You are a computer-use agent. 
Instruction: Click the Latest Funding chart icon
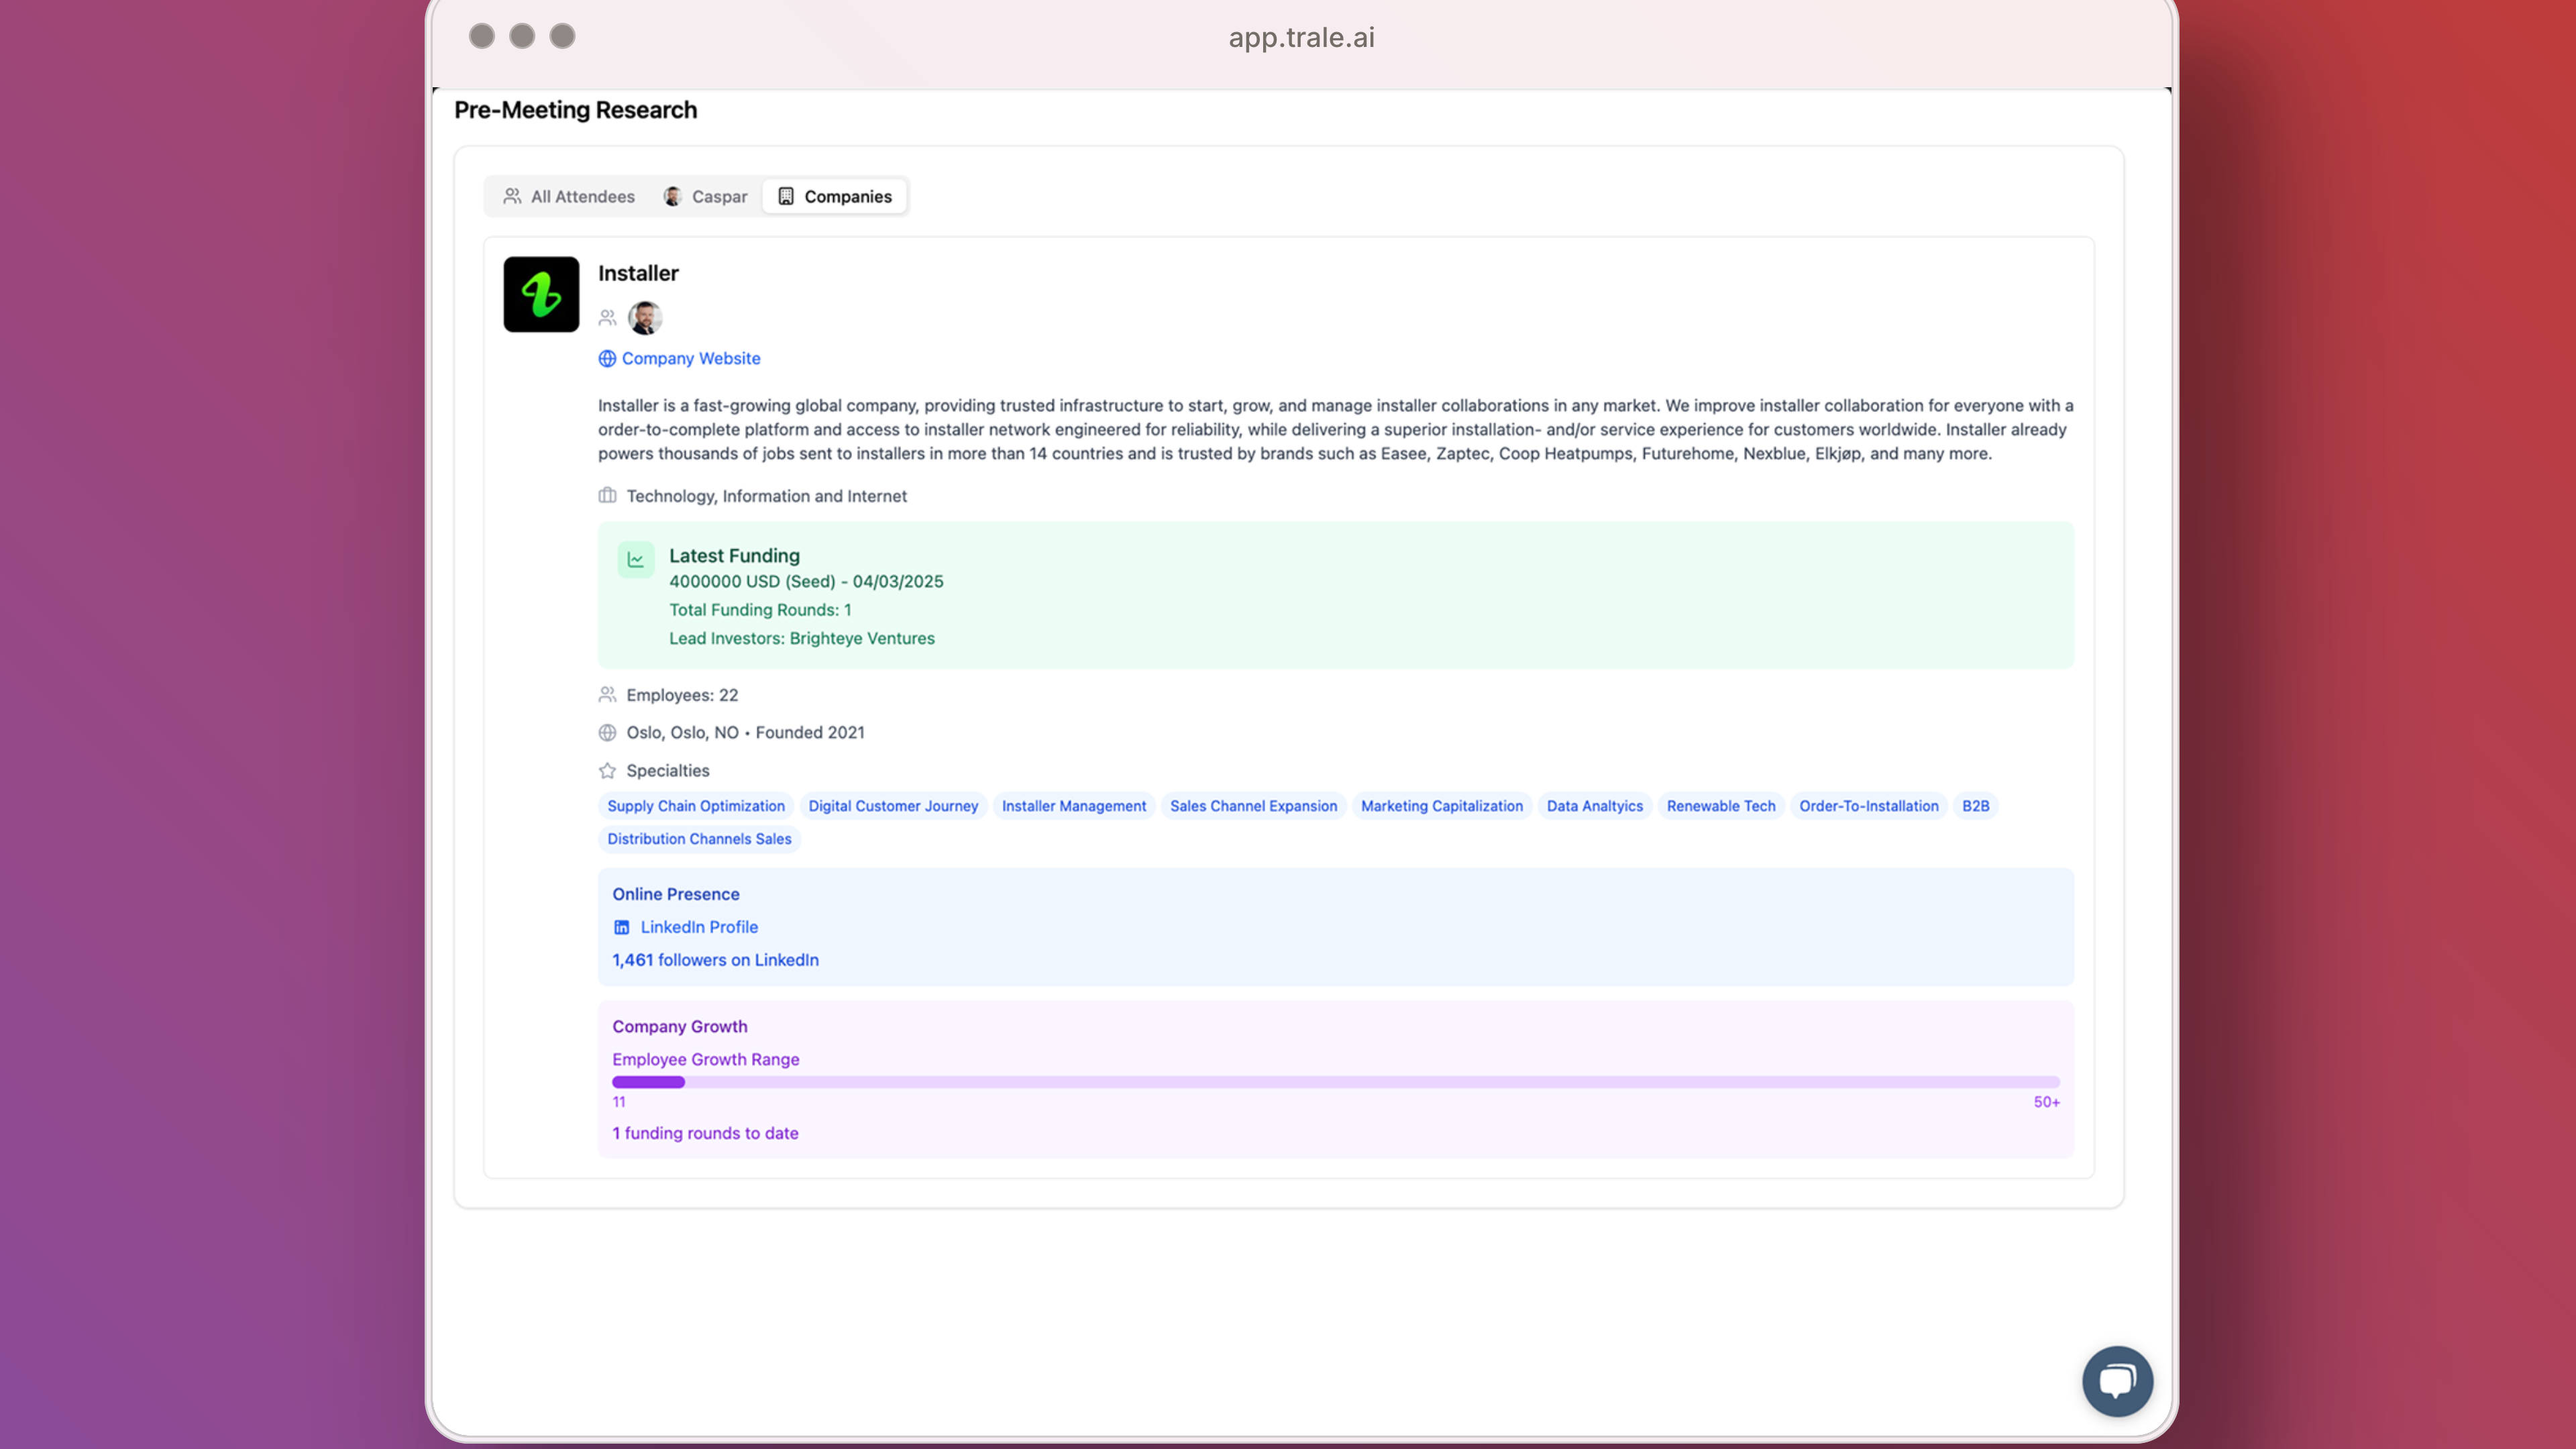[x=636, y=560]
